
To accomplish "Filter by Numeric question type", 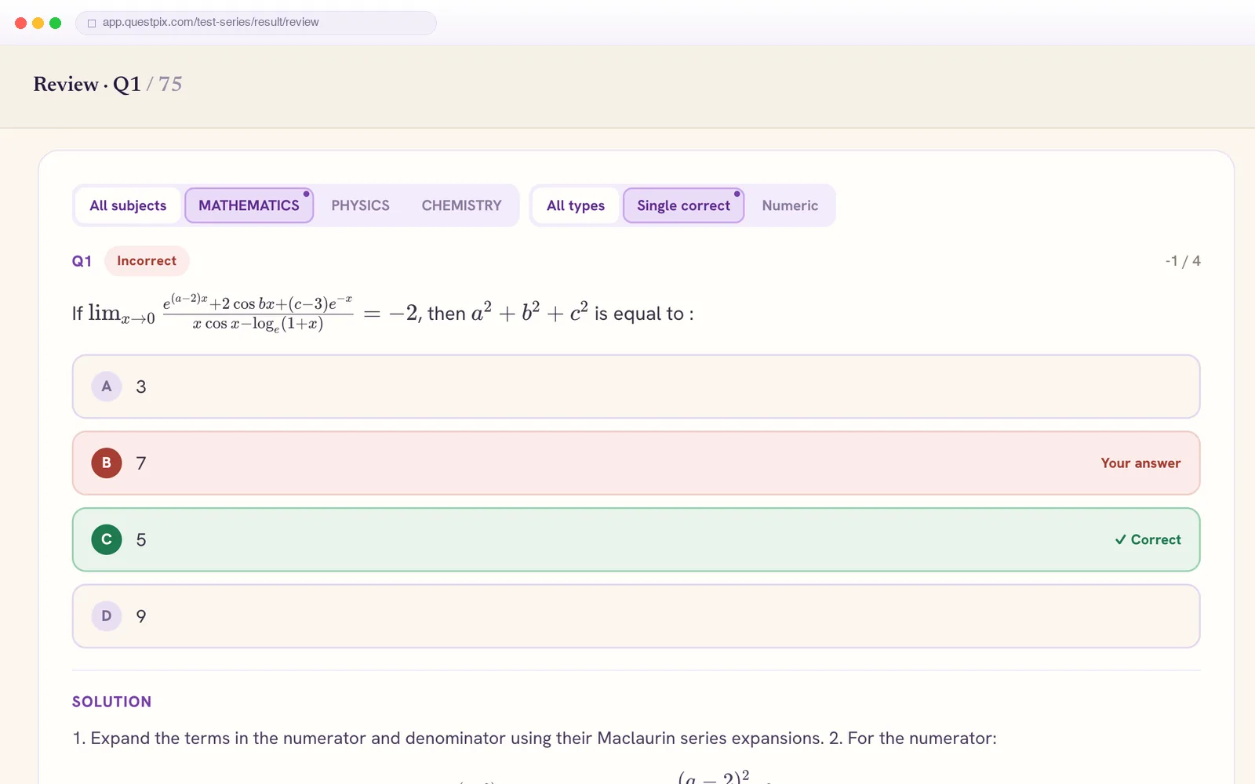I will pyautogui.click(x=790, y=205).
